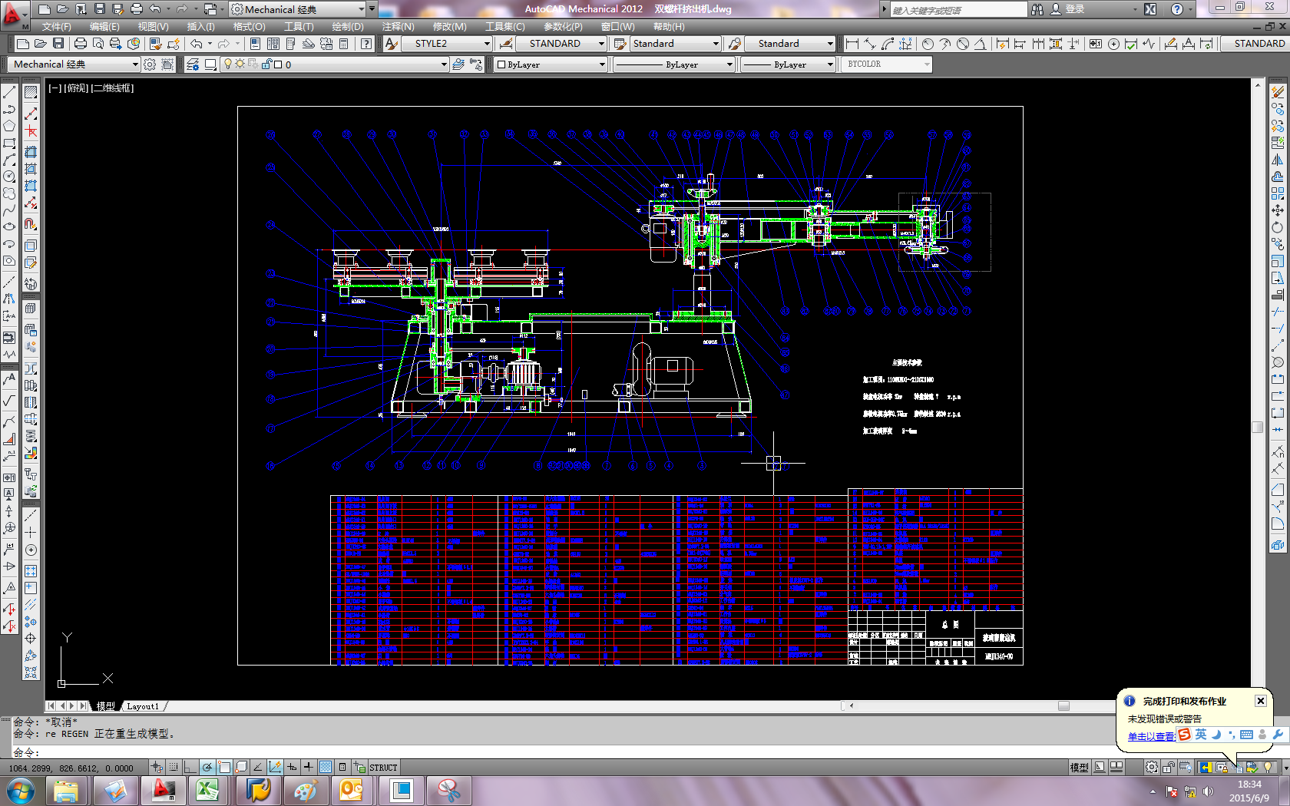1290x806 pixels.
Task: Click the Help question mark toolbar icon
Action: 366,44
